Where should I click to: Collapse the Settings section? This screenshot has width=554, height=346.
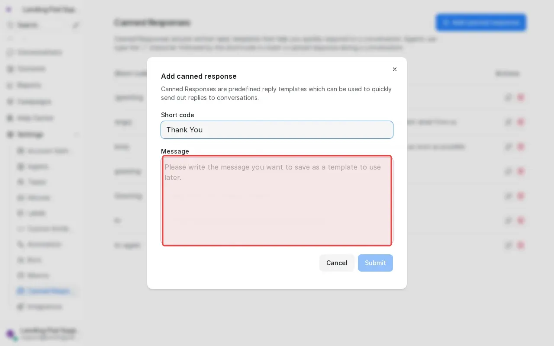point(77,135)
